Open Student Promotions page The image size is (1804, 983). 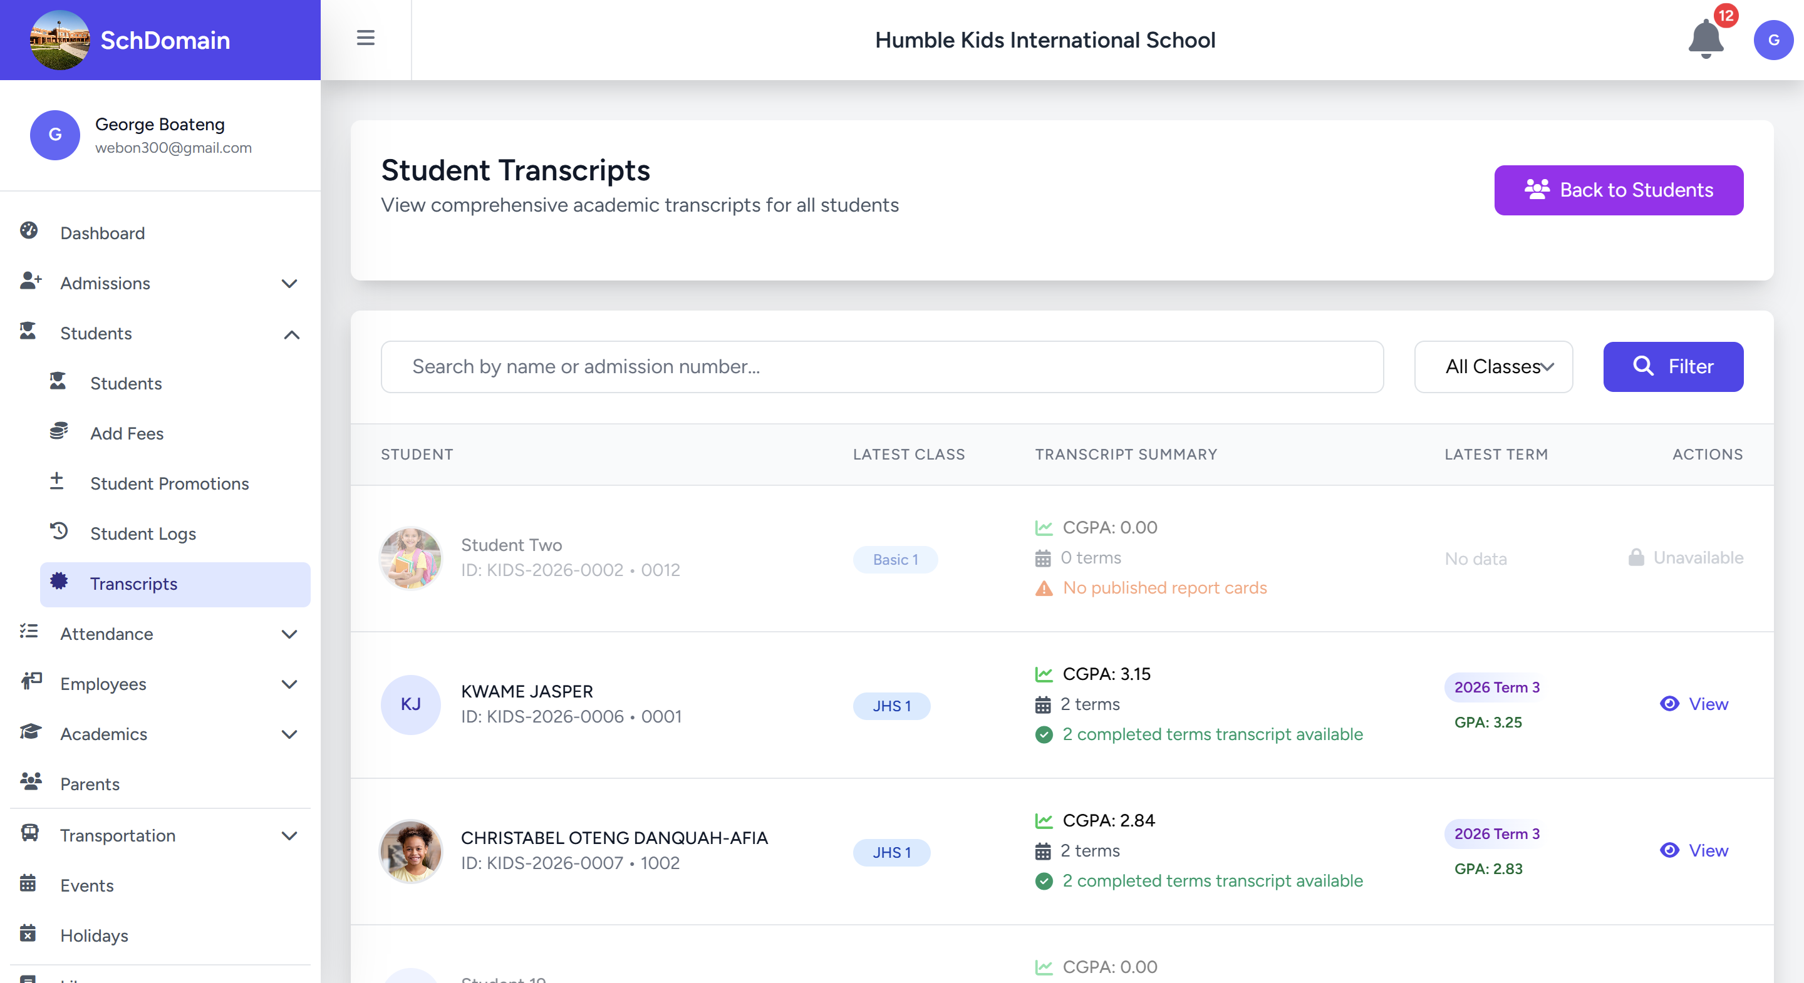click(x=175, y=484)
